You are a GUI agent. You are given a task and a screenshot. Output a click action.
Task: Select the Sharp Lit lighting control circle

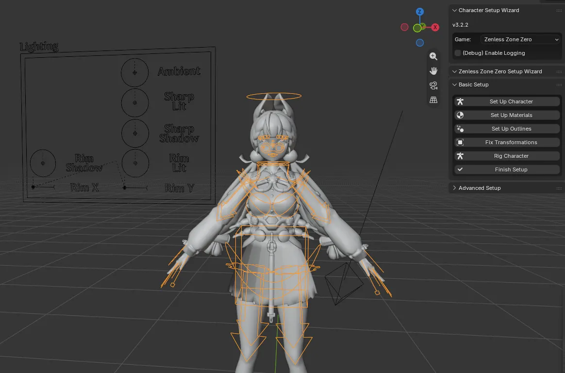(135, 102)
